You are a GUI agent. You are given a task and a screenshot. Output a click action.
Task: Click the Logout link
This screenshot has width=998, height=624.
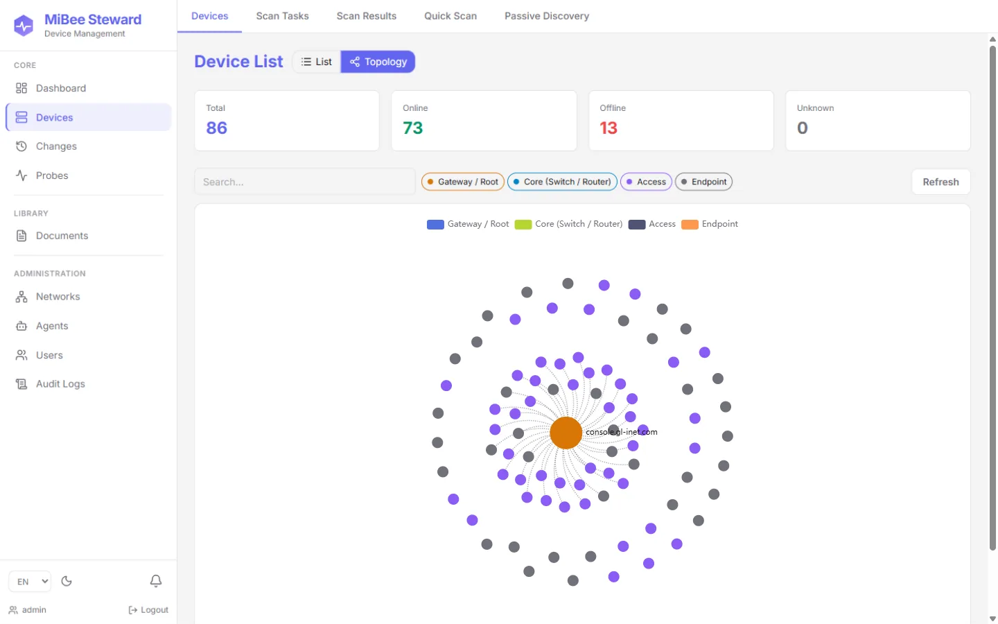coord(148,610)
